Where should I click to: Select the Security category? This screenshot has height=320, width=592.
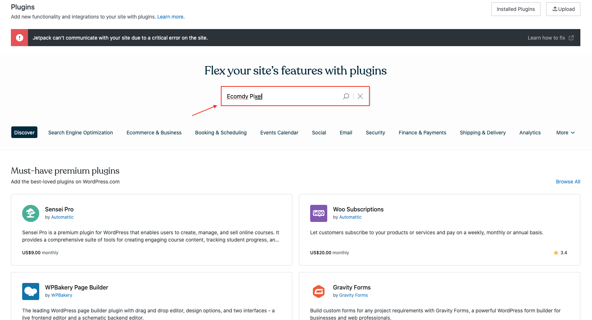coord(376,133)
